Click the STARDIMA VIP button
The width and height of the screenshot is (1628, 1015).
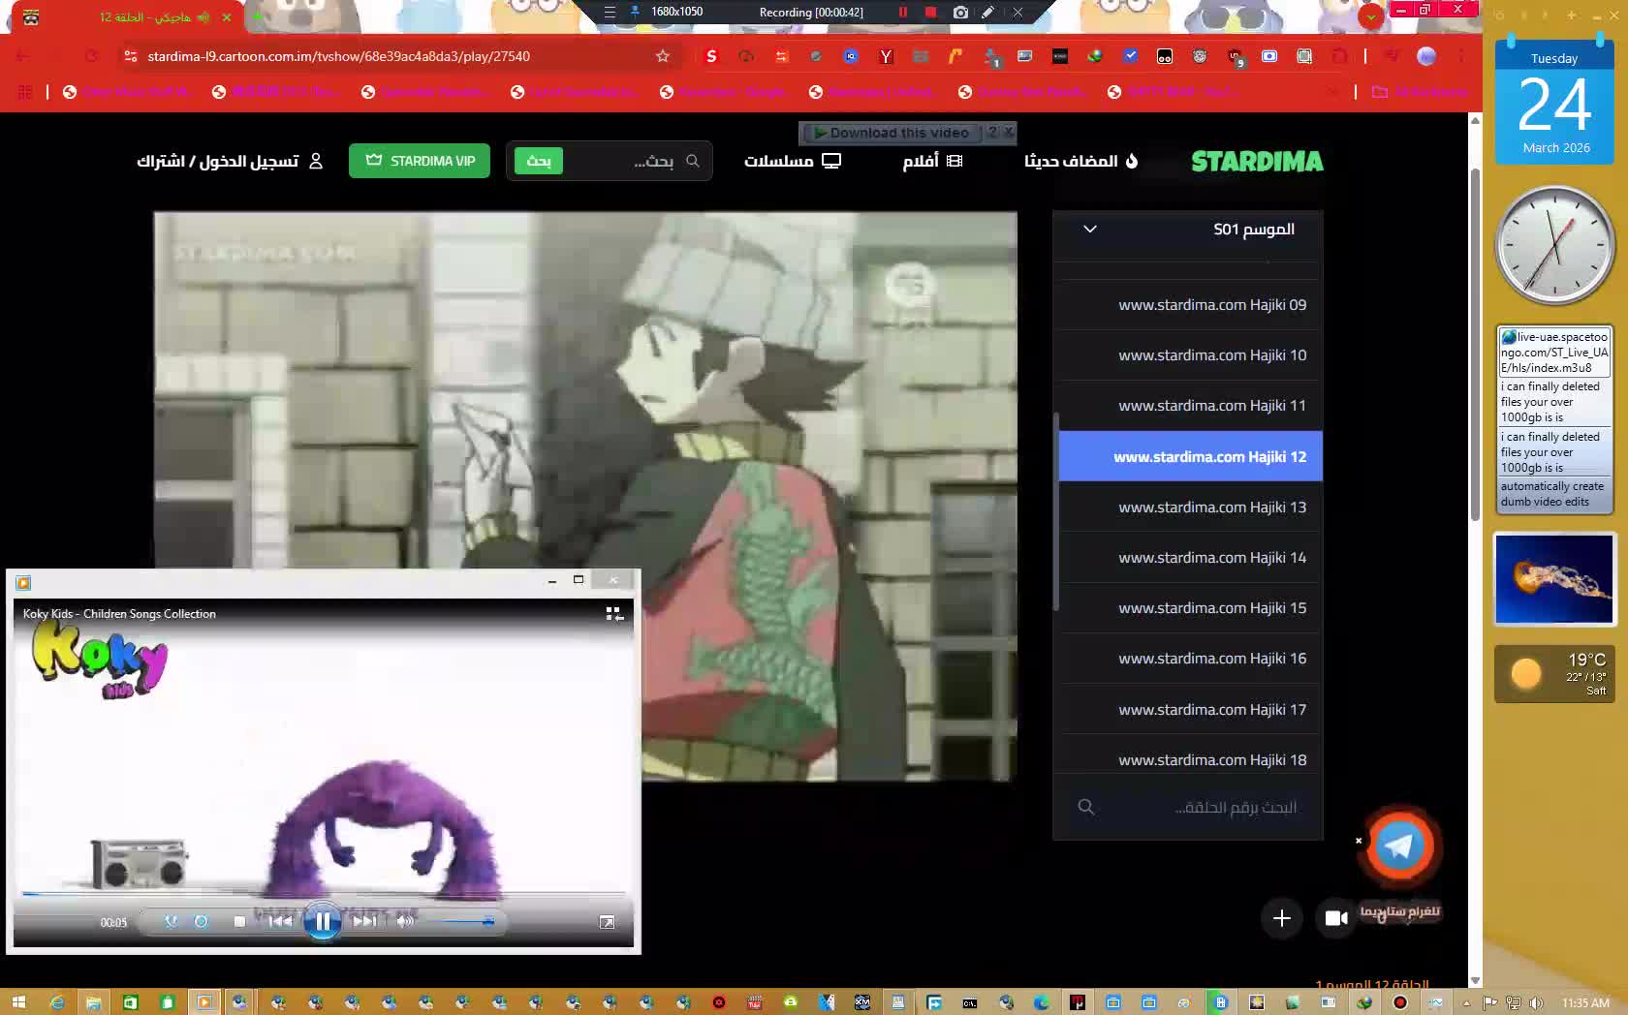pos(420,161)
